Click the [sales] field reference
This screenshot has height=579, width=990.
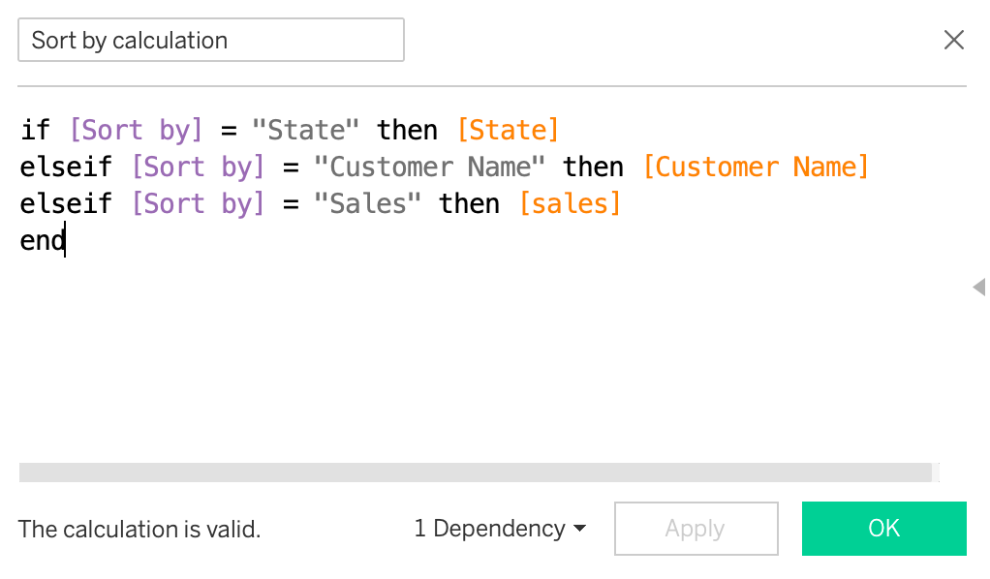point(570,203)
